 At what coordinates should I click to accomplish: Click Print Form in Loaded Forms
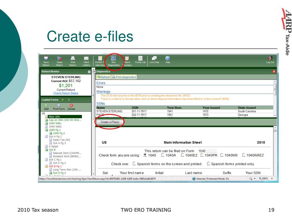pyautogui.click(x=59, y=107)
